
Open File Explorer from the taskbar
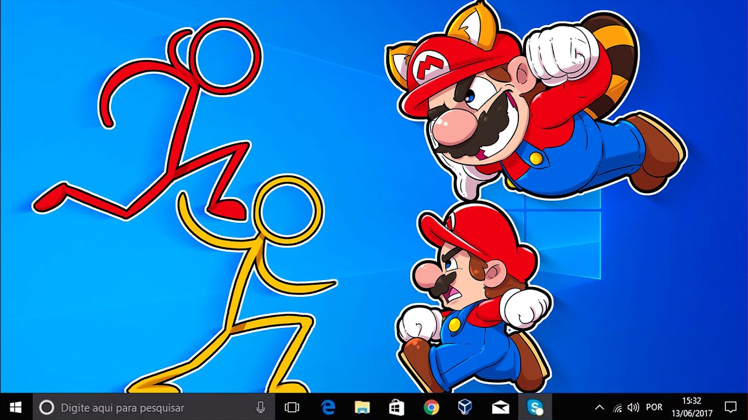tap(362, 407)
